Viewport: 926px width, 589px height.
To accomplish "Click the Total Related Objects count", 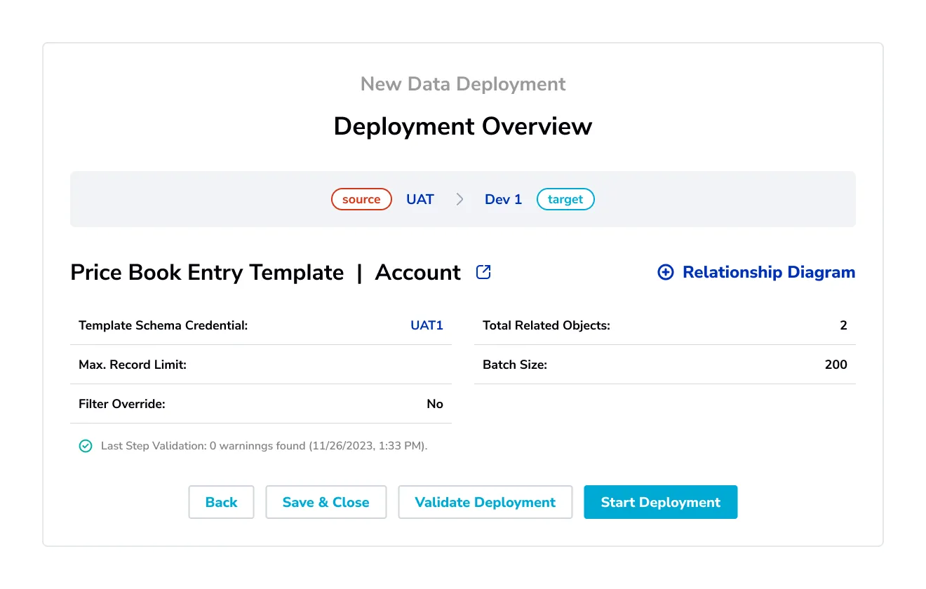I will coord(843,325).
